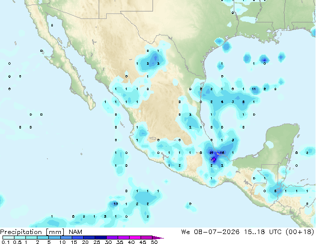Click the legend label '45'
The image size is (316, 244).
[143, 242]
